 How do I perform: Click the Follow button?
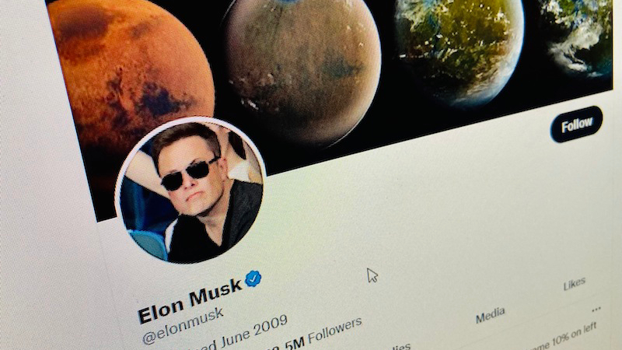pos(576,124)
